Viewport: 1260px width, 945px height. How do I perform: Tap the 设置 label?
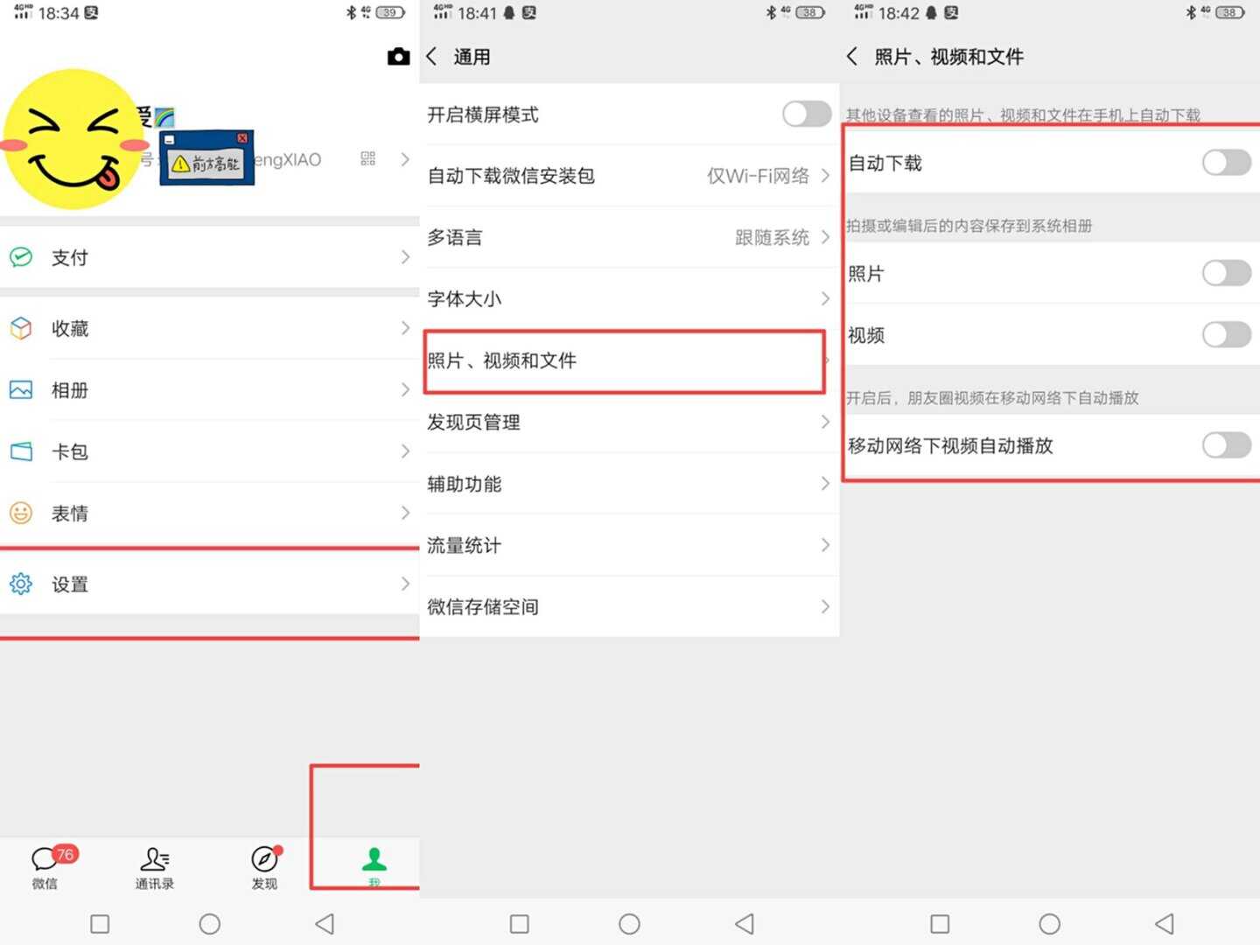pos(70,584)
